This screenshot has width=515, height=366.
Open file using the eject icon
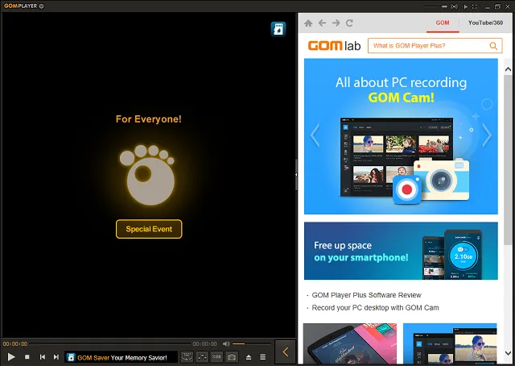pyautogui.click(x=249, y=357)
